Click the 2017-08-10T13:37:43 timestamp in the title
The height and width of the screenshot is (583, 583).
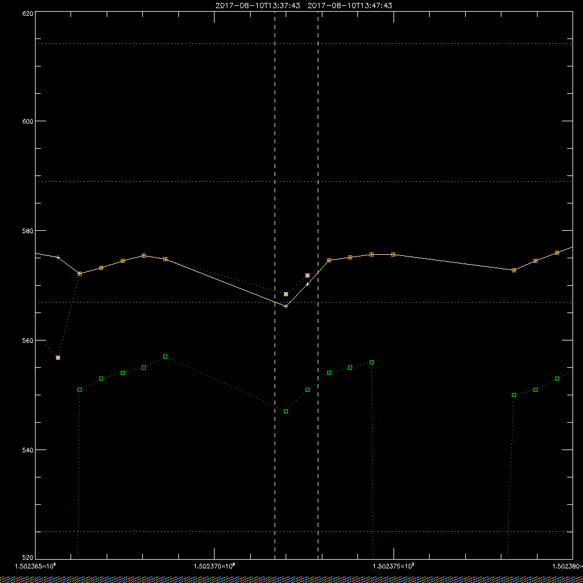pos(258,6)
